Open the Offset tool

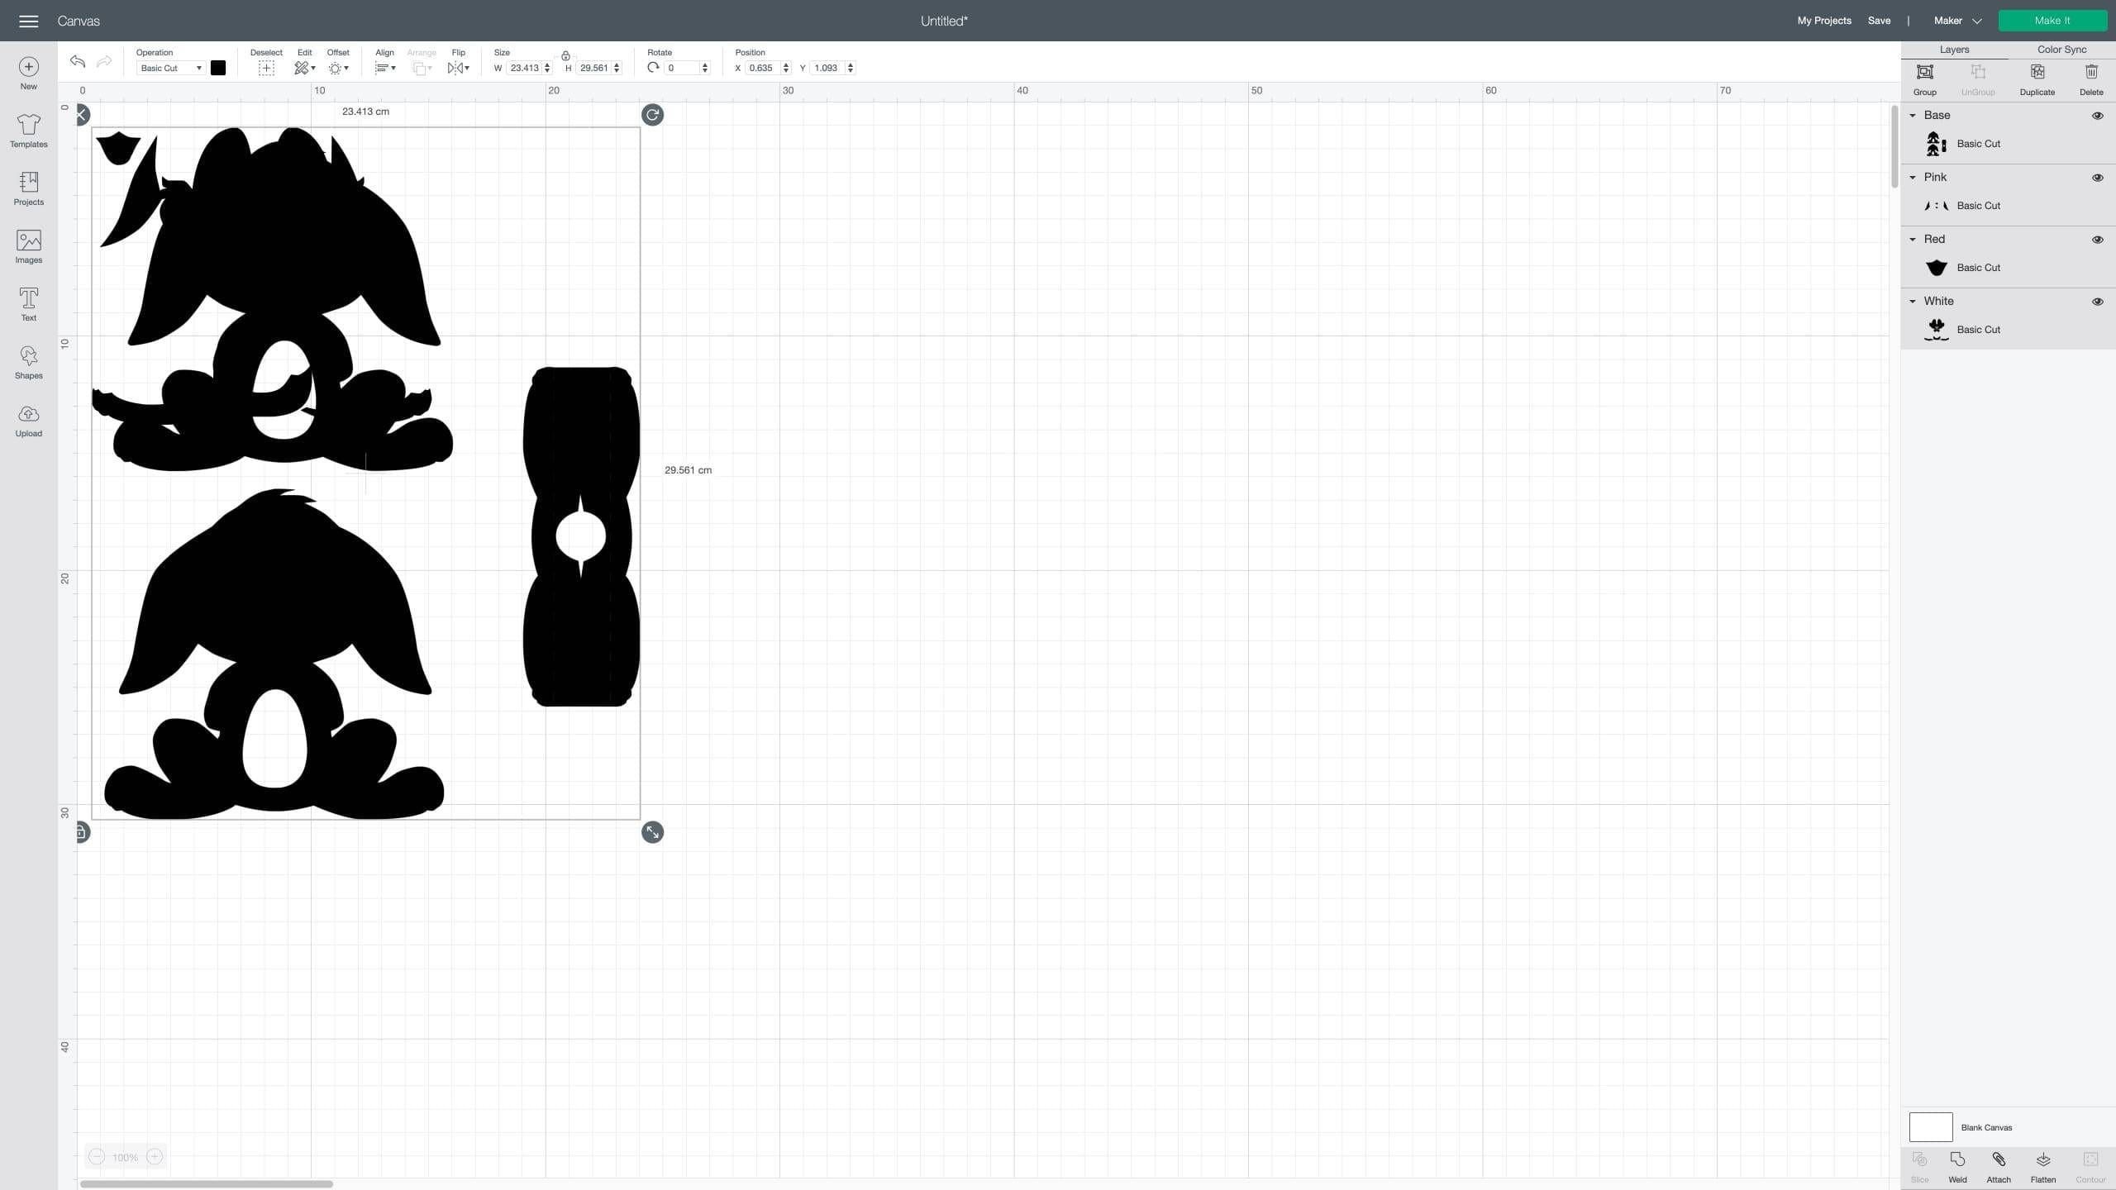[338, 69]
